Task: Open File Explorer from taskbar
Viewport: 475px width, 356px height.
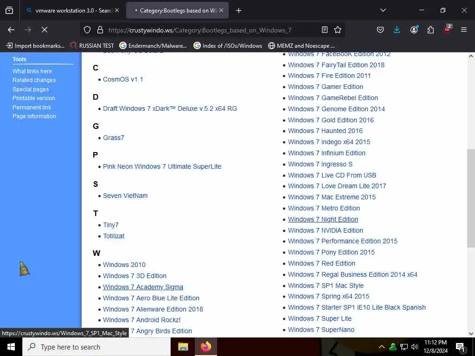Action: tap(183, 347)
